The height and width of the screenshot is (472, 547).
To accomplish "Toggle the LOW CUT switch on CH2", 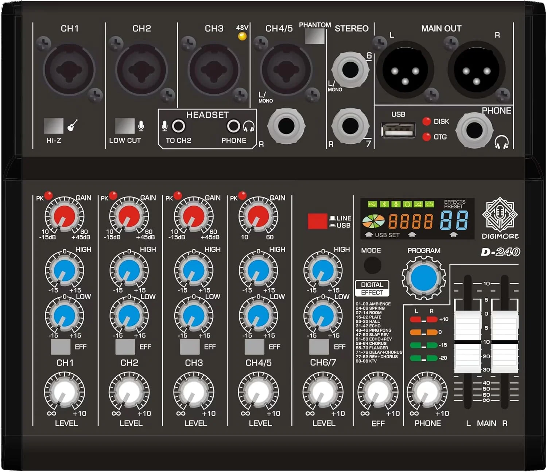I will click(125, 126).
